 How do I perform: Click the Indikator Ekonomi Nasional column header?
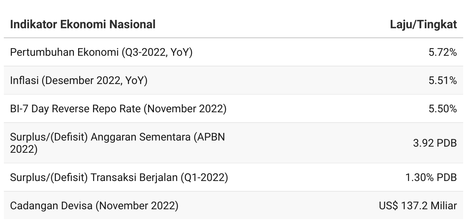click(x=83, y=24)
